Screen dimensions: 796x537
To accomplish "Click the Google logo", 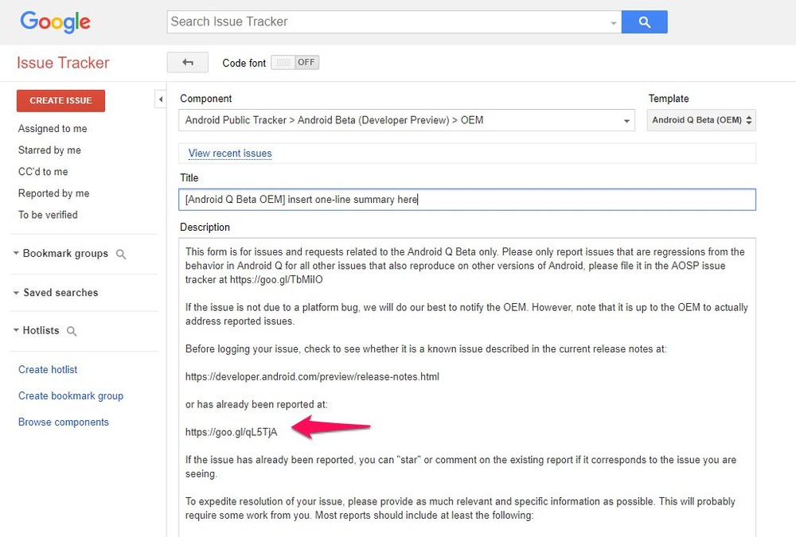I will coord(56,21).
